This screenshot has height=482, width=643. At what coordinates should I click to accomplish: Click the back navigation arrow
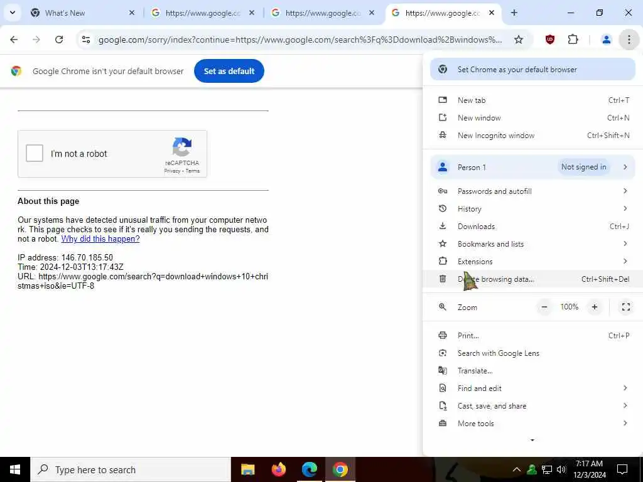(14, 40)
